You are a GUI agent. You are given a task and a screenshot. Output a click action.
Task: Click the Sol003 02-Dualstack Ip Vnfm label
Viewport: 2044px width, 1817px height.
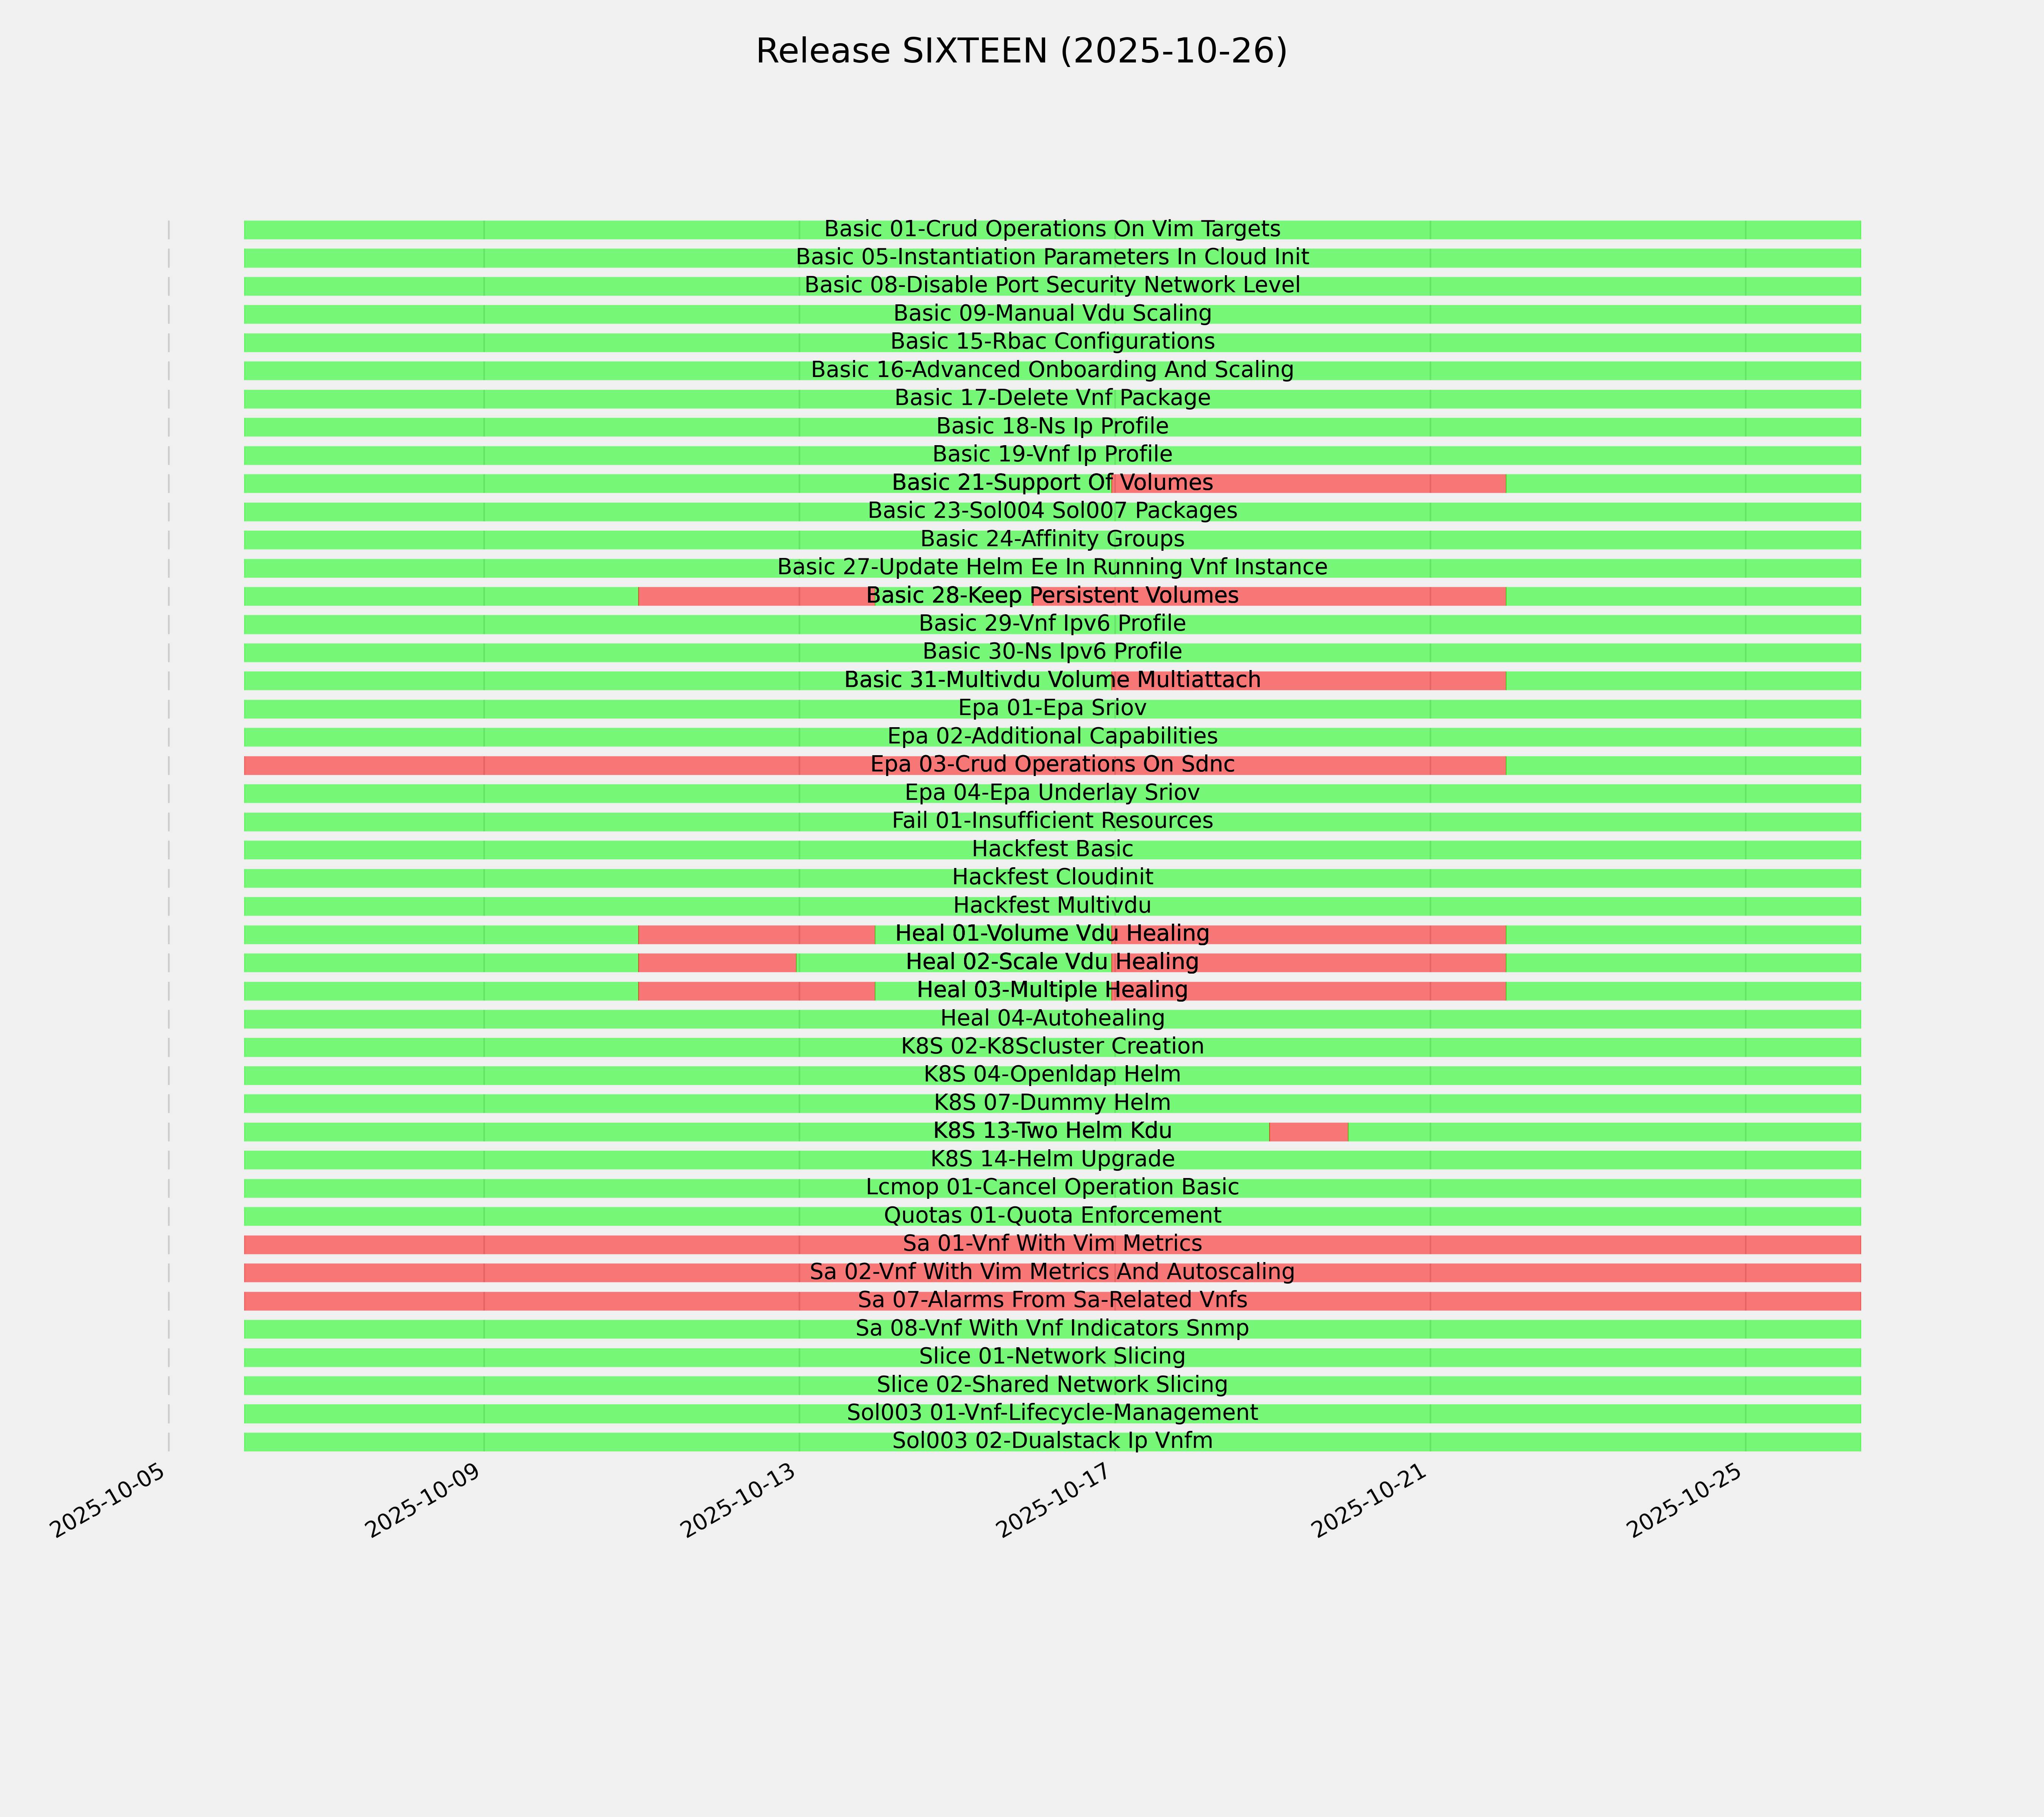click(1052, 1441)
